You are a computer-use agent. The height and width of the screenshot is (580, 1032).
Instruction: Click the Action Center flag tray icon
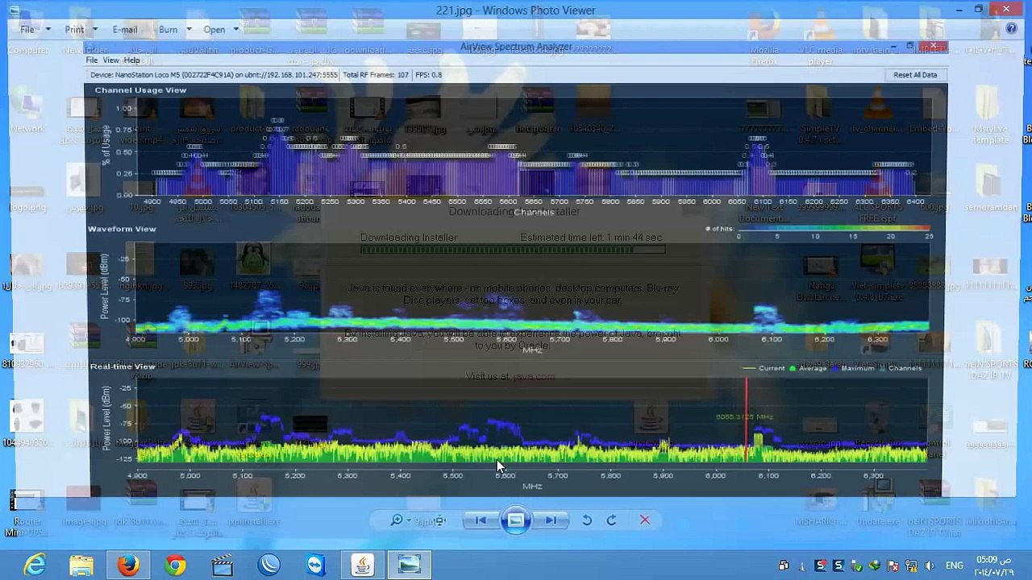[894, 565]
